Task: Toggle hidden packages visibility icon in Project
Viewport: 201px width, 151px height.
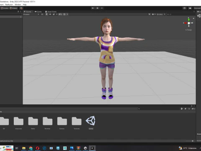Action: click(193, 109)
